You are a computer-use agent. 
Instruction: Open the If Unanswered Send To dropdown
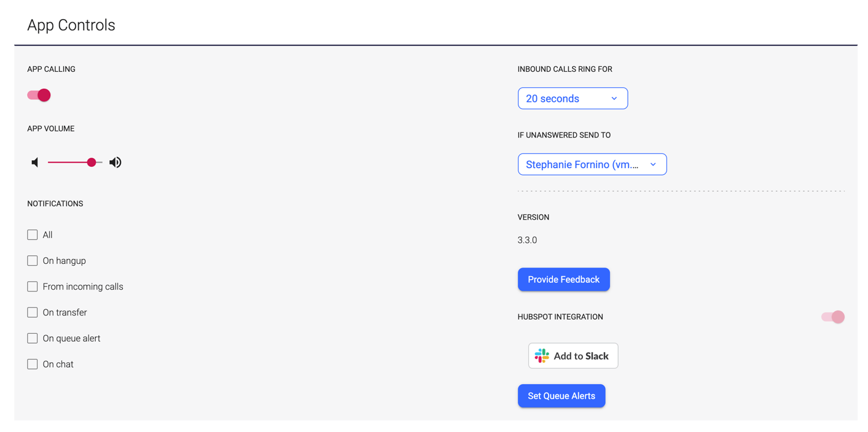[x=592, y=164]
